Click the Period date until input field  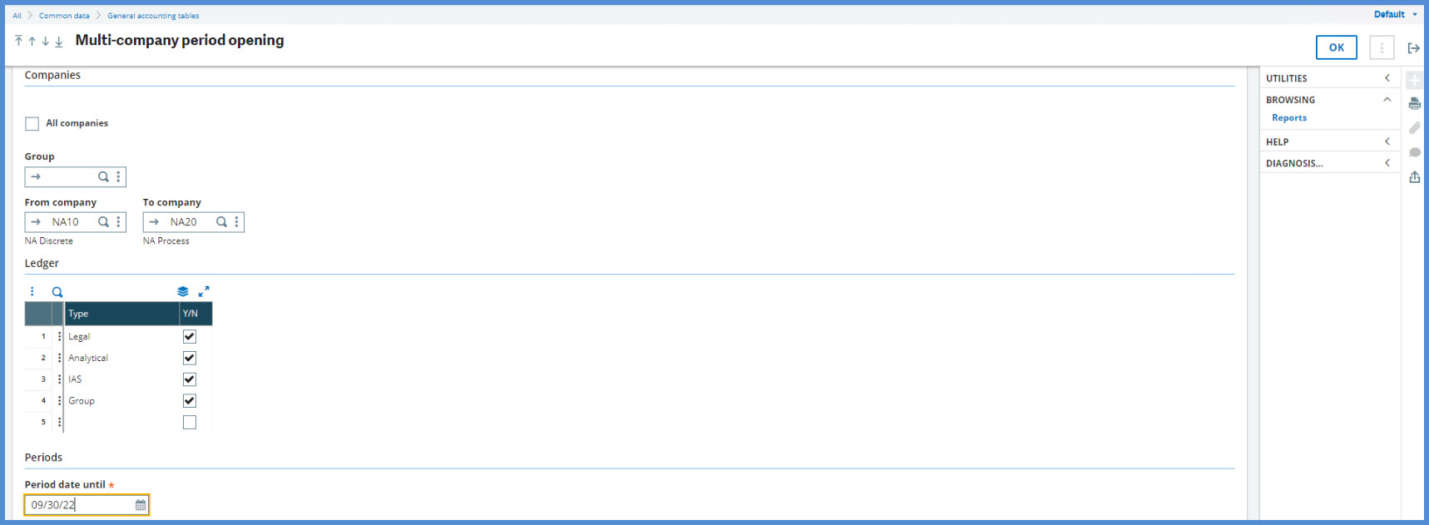79,505
